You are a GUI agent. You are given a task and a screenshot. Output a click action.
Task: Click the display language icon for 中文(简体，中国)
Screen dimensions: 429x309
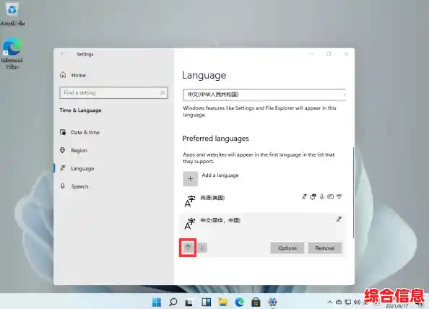(339, 219)
